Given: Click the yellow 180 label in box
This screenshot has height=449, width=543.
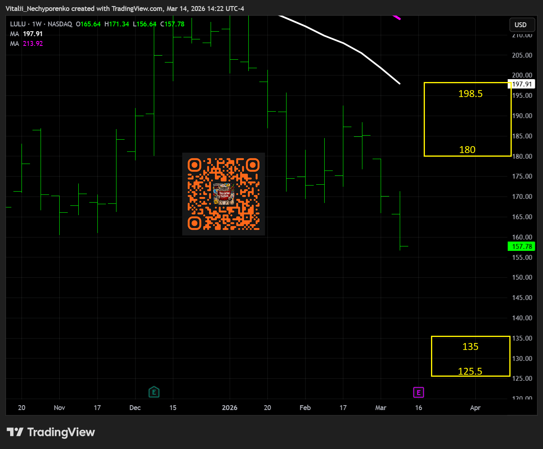Looking at the screenshot, I should pos(467,150).
